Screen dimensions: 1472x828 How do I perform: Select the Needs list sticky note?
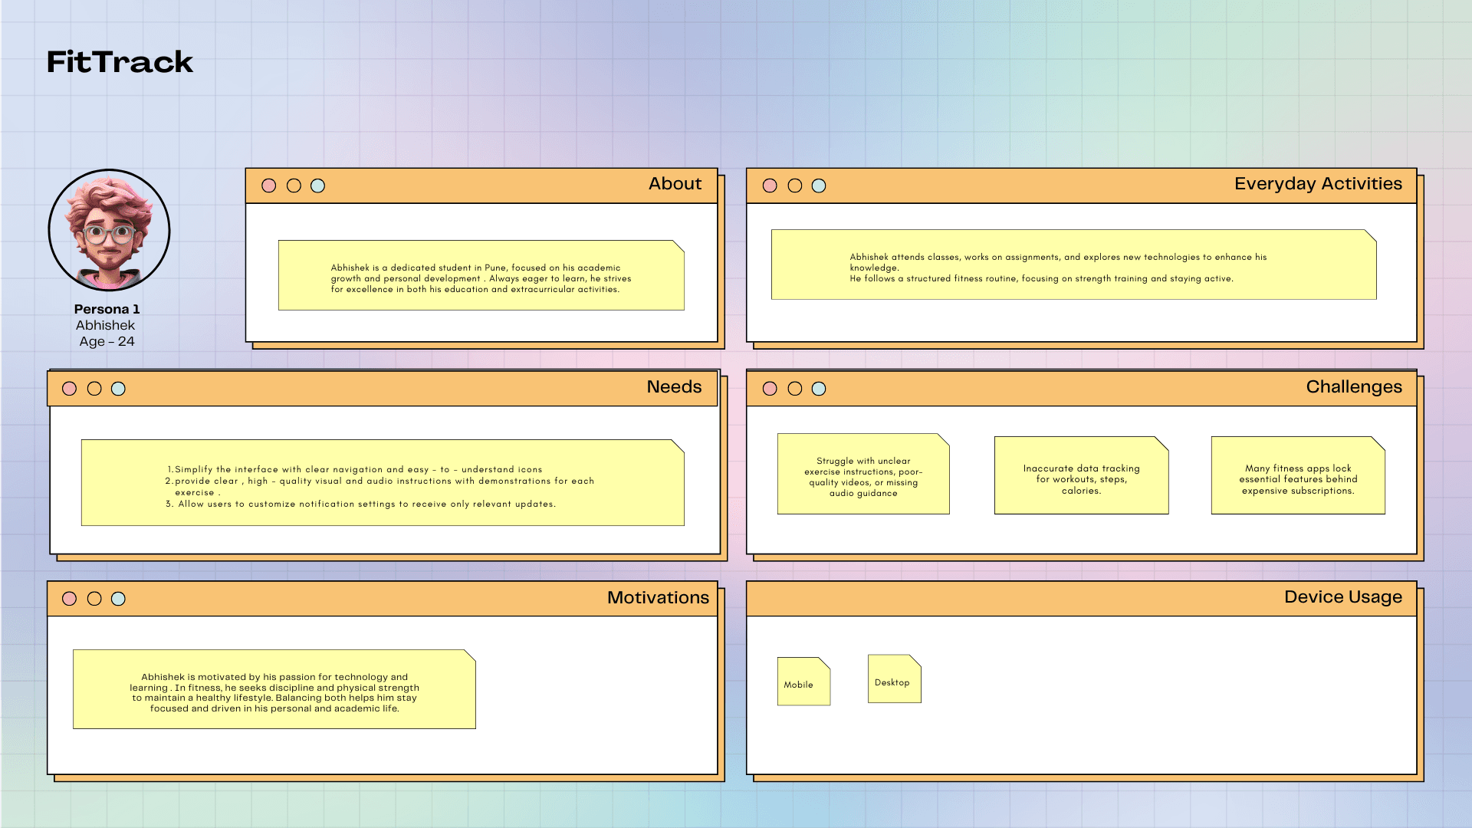click(383, 483)
